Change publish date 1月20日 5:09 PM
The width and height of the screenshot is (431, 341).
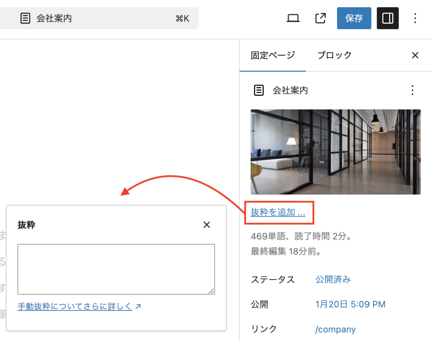[x=350, y=304]
